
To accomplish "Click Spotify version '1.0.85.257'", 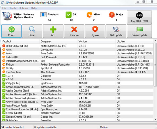I will pyautogui.click(x=84, y=68).
